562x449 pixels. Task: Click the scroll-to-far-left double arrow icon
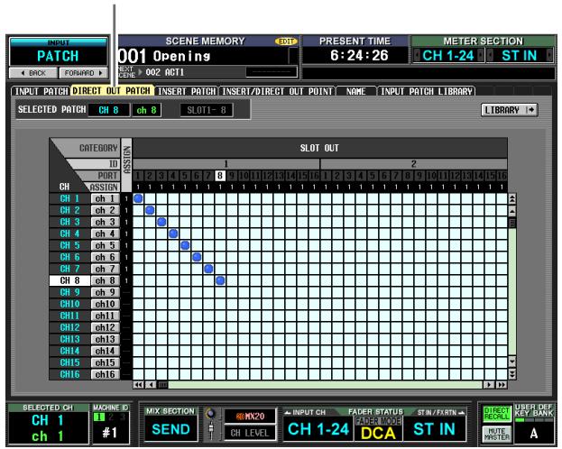(x=138, y=385)
